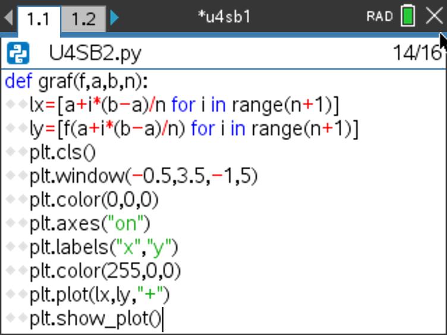Image resolution: width=447 pixels, height=335 pixels.
Task: Toggle the RAD angle mode indicator
Action: click(x=379, y=17)
